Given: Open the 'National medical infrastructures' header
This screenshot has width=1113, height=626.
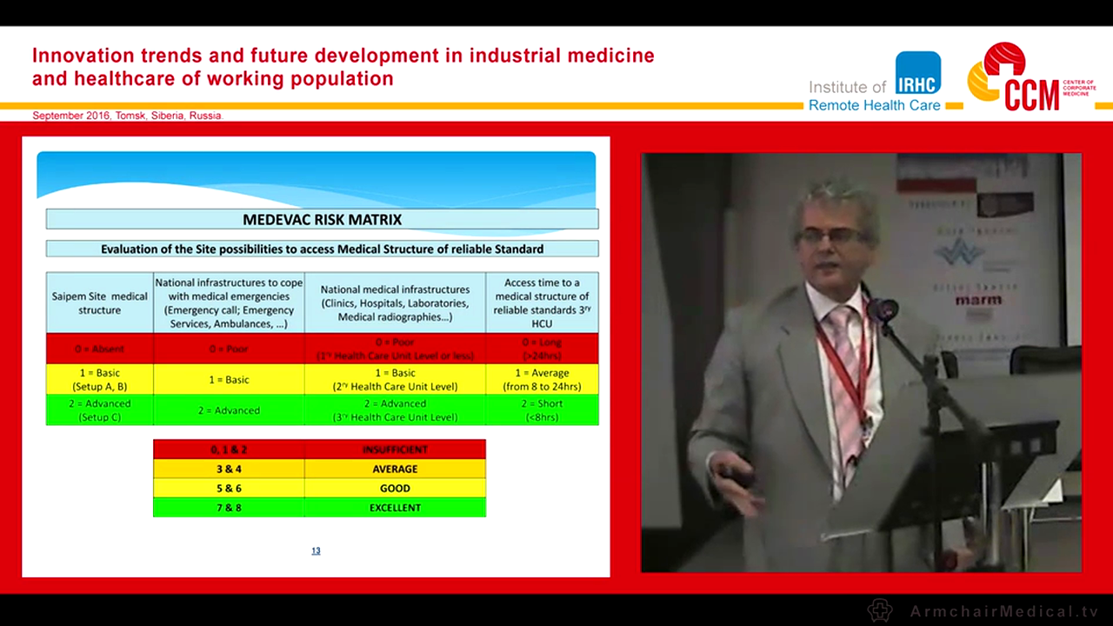Looking at the screenshot, I should tap(395, 303).
